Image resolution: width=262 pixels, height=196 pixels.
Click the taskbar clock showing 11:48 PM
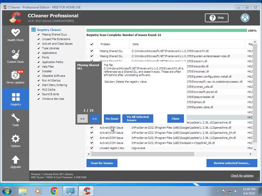tap(249, 191)
